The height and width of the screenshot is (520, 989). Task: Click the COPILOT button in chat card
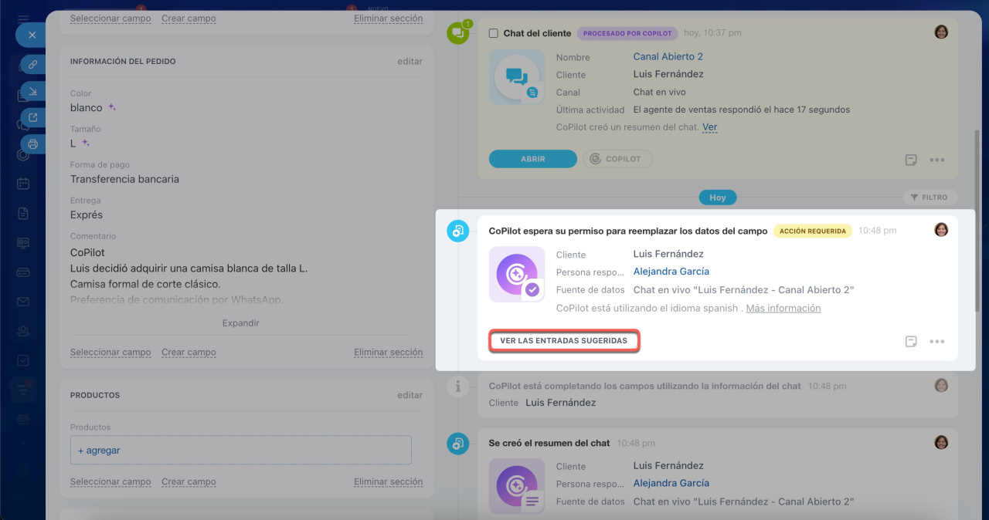(x=617, y=159)
